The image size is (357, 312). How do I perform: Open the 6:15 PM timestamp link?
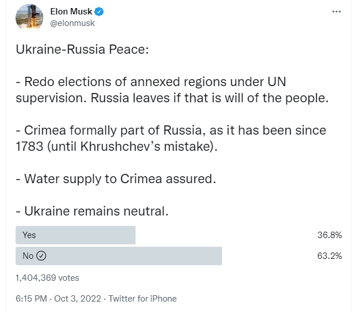(31, 299)
